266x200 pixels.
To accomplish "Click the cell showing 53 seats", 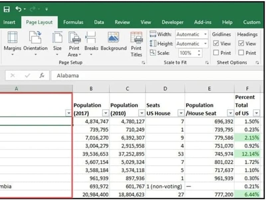I will [165, 154].
